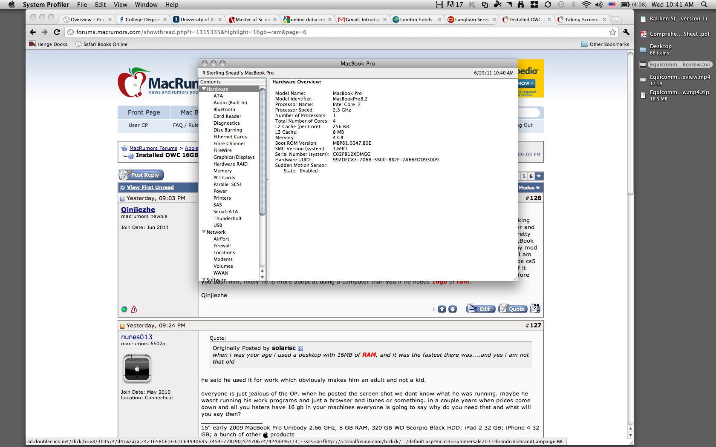
Task: Open page navigation dropdown arrow
Action: coord(539,176)
